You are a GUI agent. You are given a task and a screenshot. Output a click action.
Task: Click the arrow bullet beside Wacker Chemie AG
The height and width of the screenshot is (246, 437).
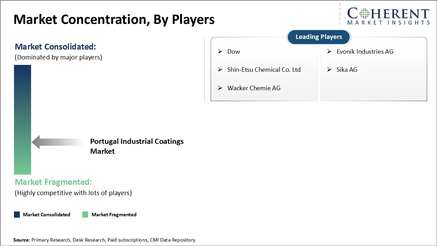coord(220,88)
